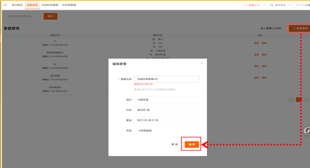Click the hamburger menu icon at top left
310x168 pixels.
tap(5, 5)
